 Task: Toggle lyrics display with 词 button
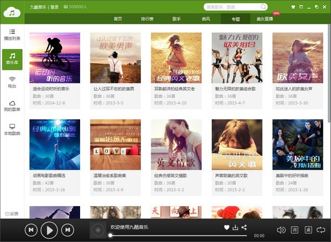click(295, 230)
